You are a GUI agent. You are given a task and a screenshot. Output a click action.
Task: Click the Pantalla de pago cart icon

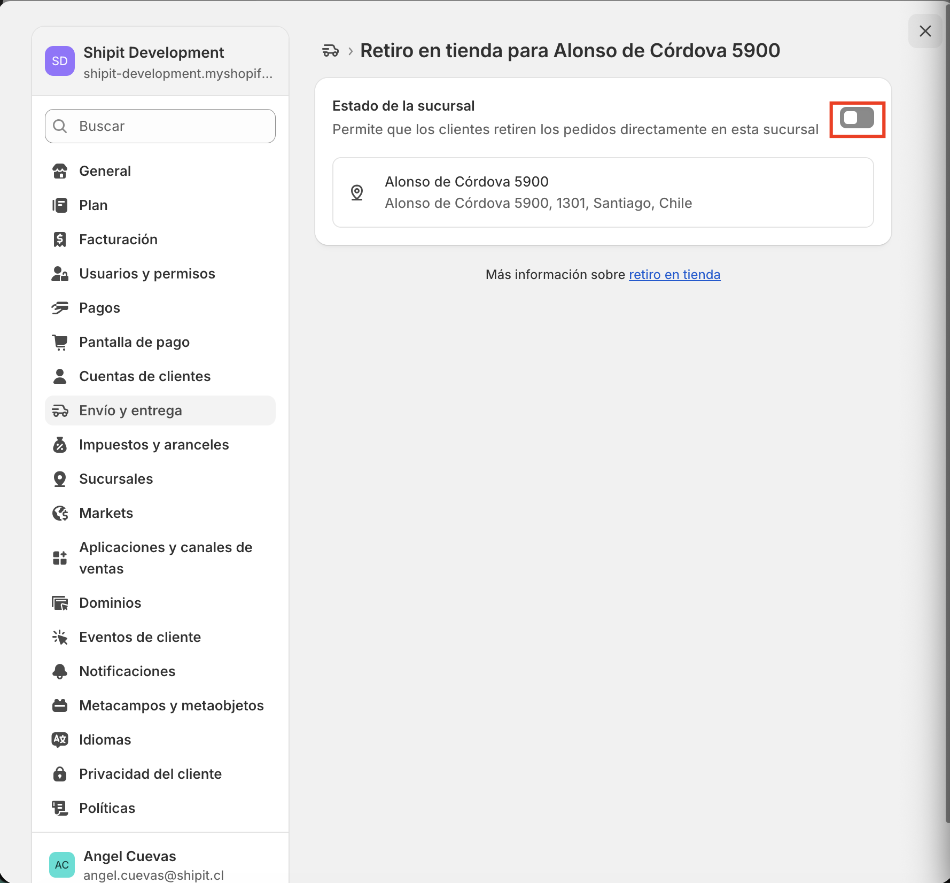pyautogui.click(x=60, y=342)
